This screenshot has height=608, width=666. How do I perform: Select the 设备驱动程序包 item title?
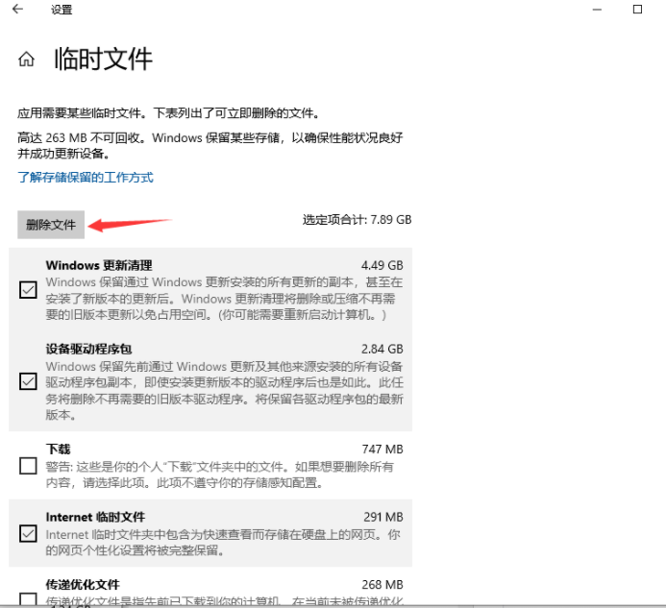[x=88, y=349]
